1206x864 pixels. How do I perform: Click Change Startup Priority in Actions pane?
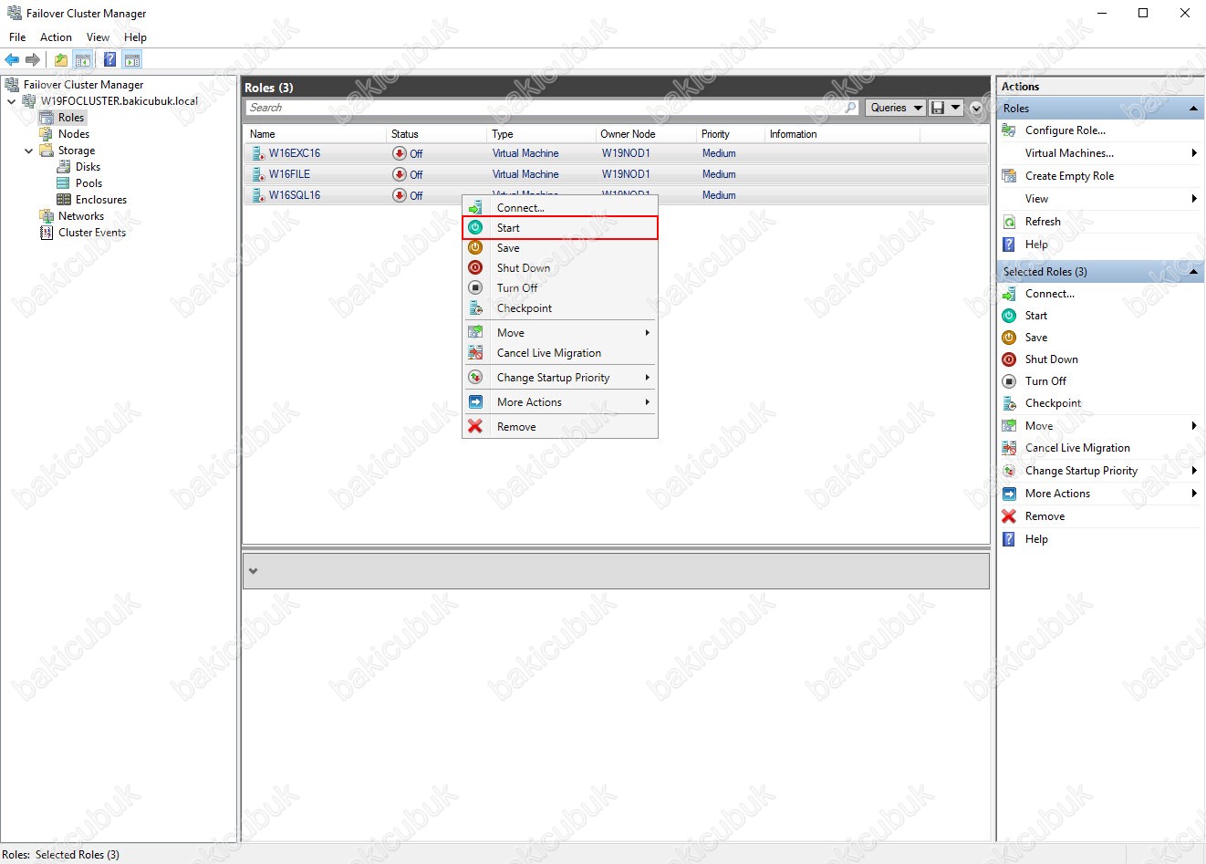pyautogui.click(x=1081, y=471)
